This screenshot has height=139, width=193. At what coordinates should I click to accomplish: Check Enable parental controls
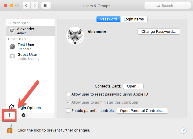68,111
